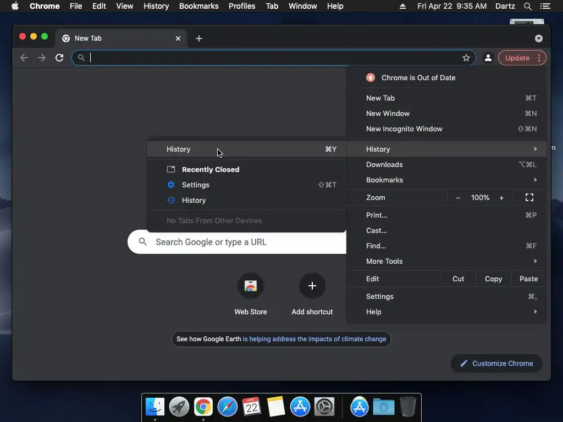
Task: Open the full History entry with ⌘Y
Action: tap(247, 149)
